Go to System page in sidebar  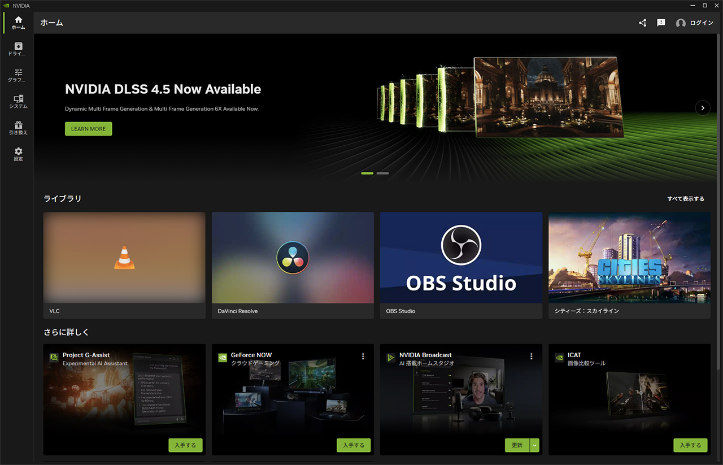point(18,102)
